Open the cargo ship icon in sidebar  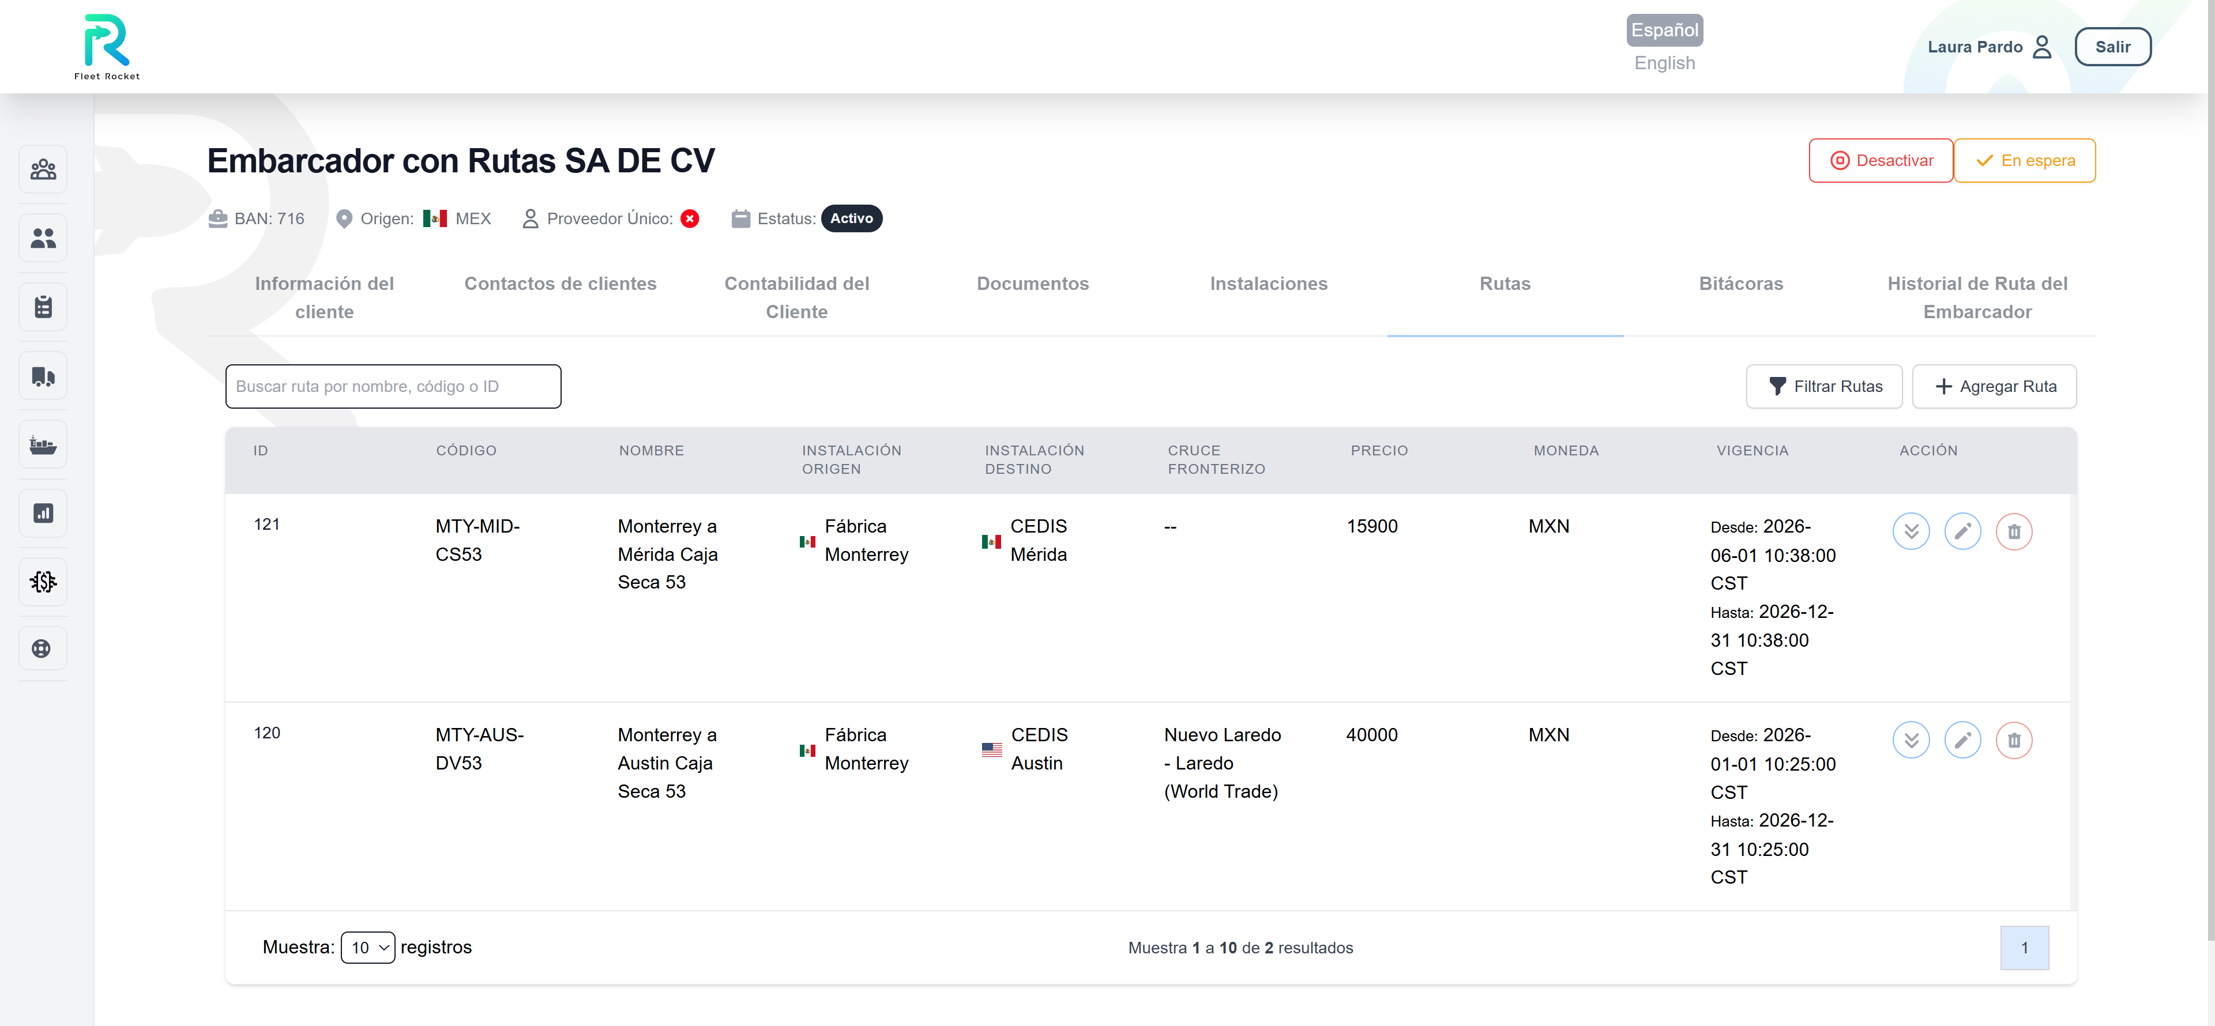click(43, 444)
